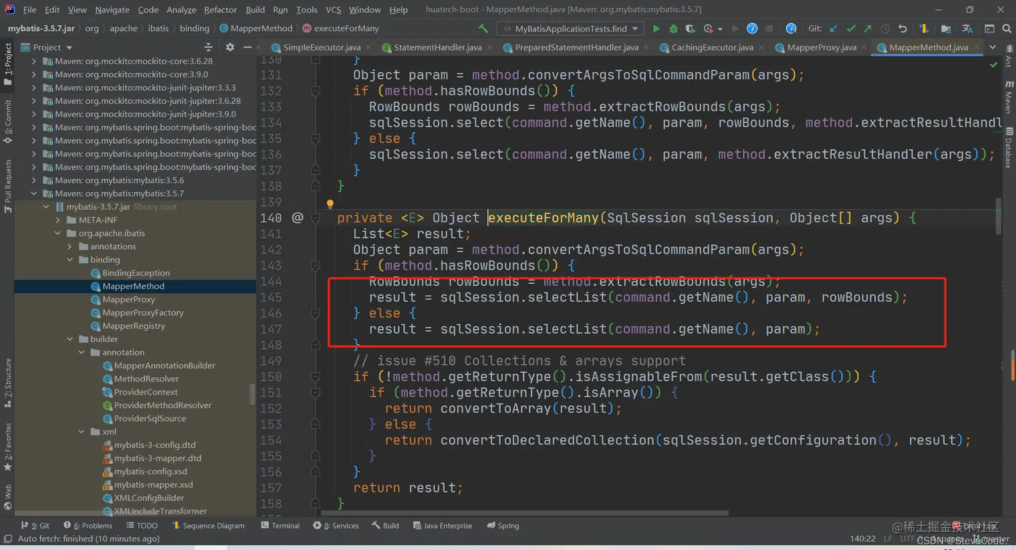Image resolution: width=1016 pixels, height=550 pixels.
Task: Git Rollback undo arrow icon
Action: coord(902,28)
